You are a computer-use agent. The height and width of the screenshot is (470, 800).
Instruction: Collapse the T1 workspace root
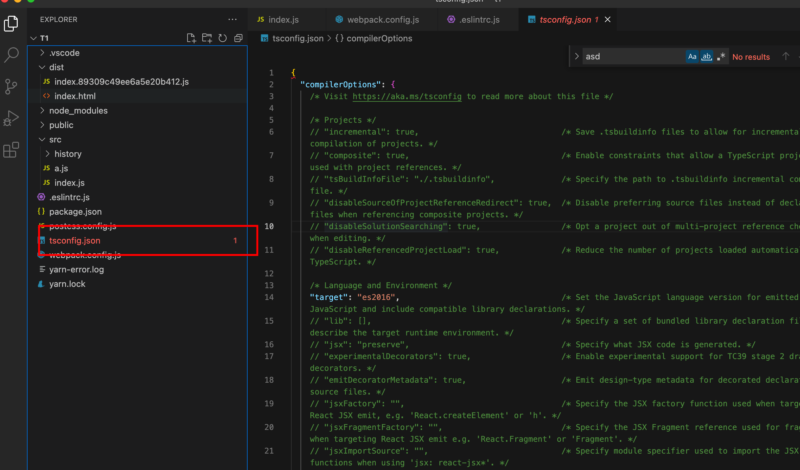[x=33, y=38]
